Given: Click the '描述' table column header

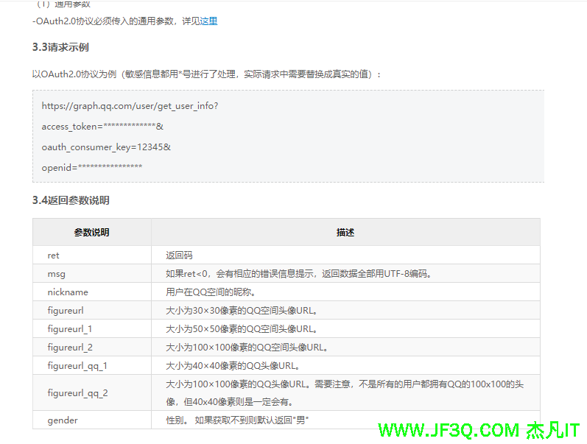Looking at the screenshot, I should pos(345,233).
